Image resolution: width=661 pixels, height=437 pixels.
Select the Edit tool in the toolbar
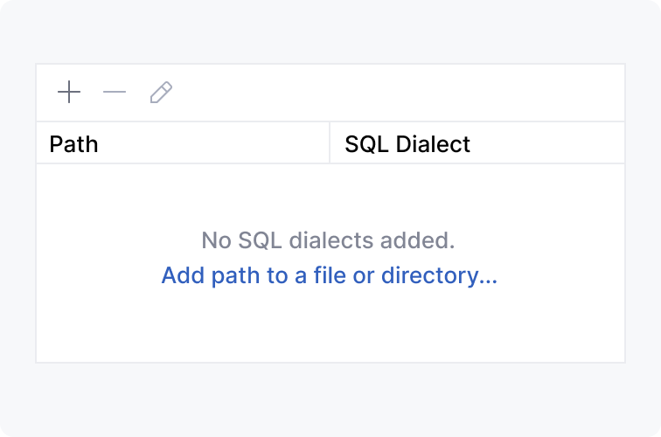161,93
